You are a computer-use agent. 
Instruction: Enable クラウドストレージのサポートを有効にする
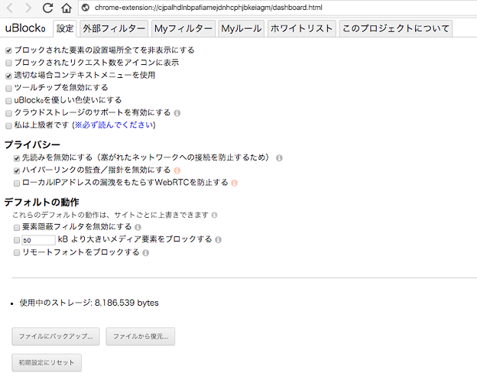tap(8, 113)
